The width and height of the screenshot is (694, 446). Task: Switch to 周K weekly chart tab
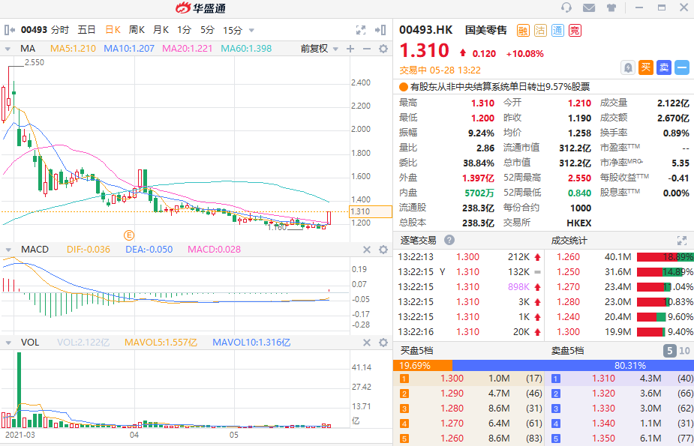(x=137, y=30)
